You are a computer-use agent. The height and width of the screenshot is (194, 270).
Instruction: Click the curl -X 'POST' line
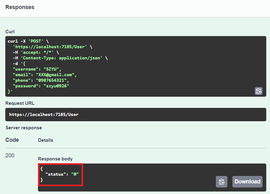click(x=28, y=41)
